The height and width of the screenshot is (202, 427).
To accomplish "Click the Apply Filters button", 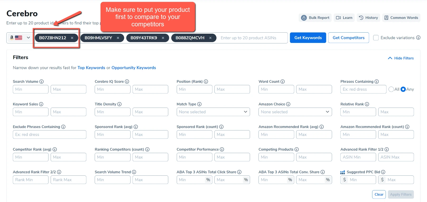I will (401, 194).
